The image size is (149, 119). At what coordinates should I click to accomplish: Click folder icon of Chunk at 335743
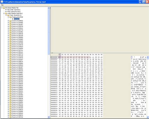10,104
